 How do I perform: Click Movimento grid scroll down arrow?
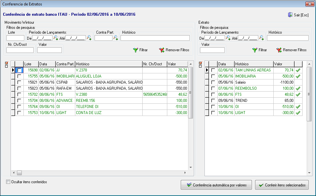point(191,167)
